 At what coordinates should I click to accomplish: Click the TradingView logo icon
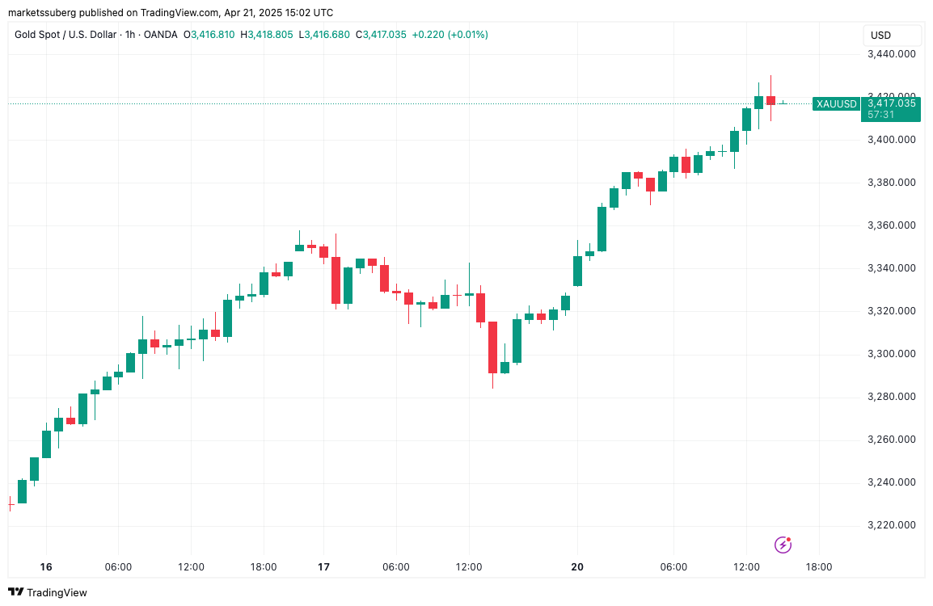(x=17, y=592)
